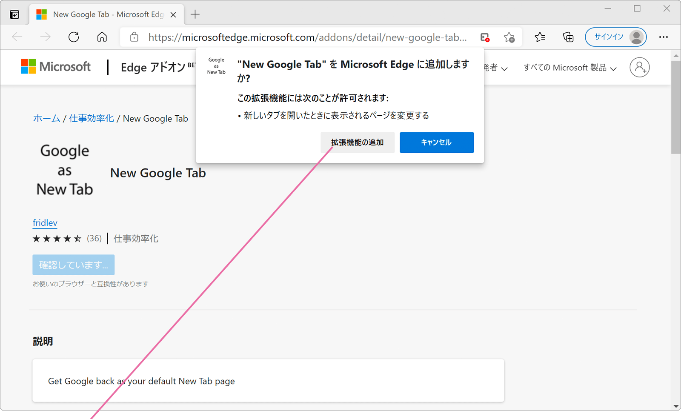Screen dimensions: 681x419
Task: Open the fridlev developer link
Action: pyautogui.click(x=45, y=222)
